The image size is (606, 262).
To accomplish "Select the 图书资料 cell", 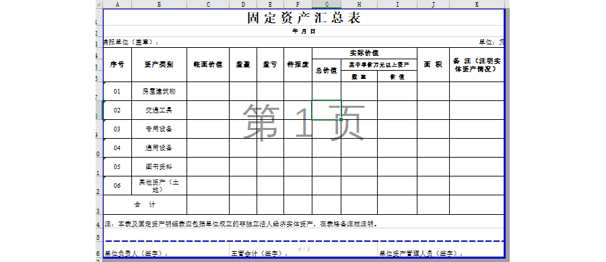I will click(159, 166).
